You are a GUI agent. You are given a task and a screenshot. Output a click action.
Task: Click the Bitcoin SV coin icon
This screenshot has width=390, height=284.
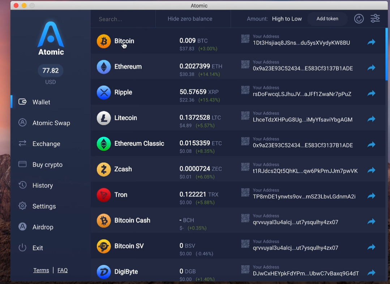click(x=104, y=246)
